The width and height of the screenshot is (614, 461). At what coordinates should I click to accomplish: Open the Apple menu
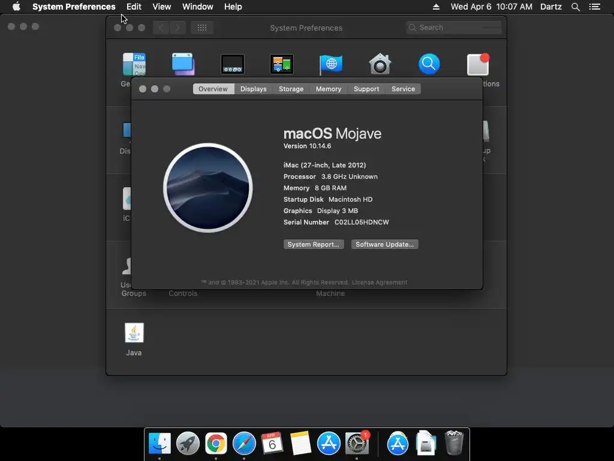coord(16,7)
